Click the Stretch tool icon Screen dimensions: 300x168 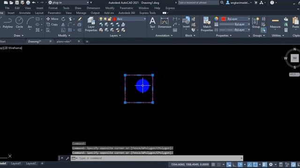(48, 30)
